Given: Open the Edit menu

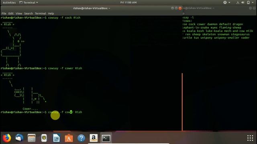Looking at the screenshot, I should tap(11, 14).
